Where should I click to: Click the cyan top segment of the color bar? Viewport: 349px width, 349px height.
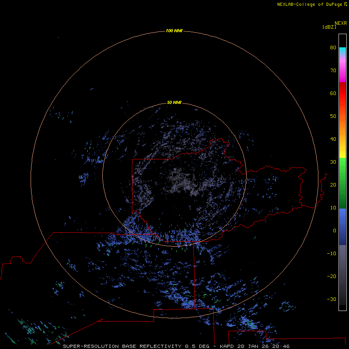[x=342, y=51]
